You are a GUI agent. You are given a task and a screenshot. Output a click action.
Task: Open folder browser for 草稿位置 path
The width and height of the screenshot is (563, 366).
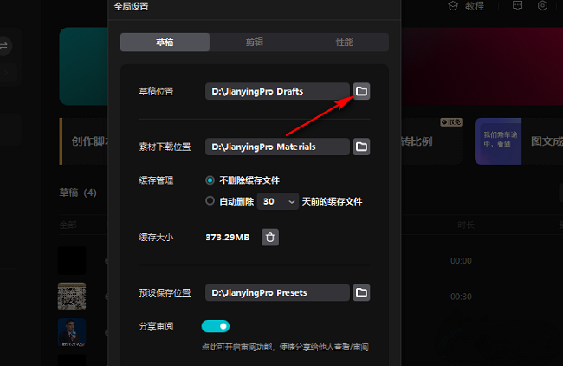point(361,91)
